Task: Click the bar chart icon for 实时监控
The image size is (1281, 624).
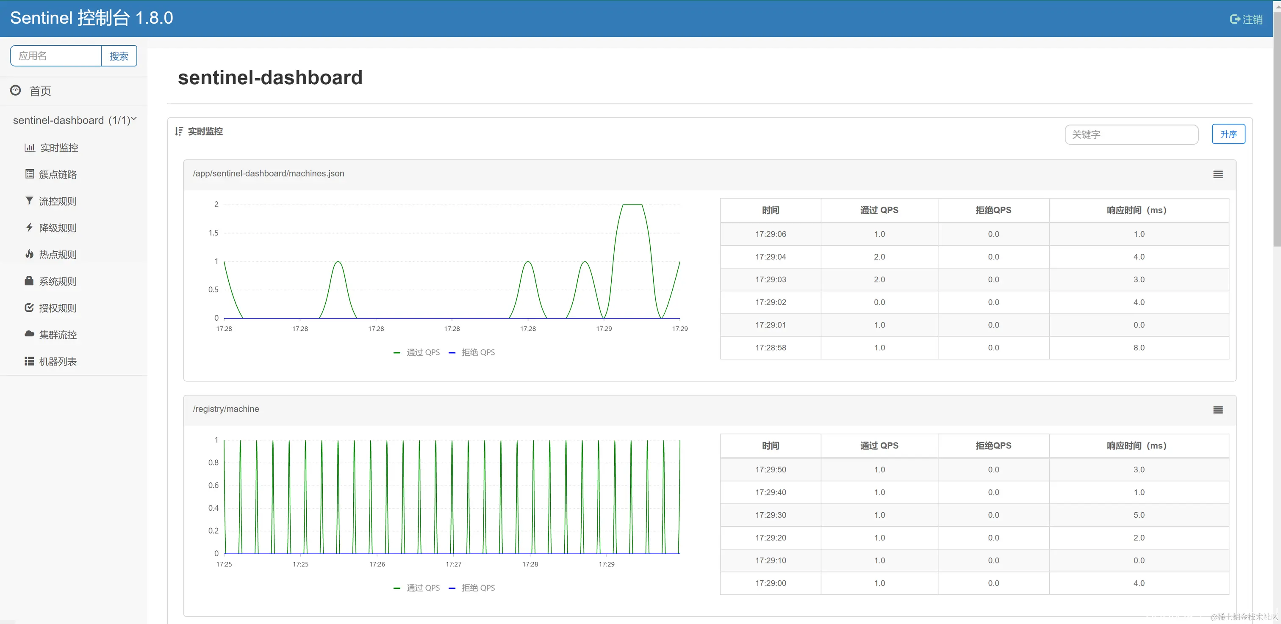Action: 30,148
